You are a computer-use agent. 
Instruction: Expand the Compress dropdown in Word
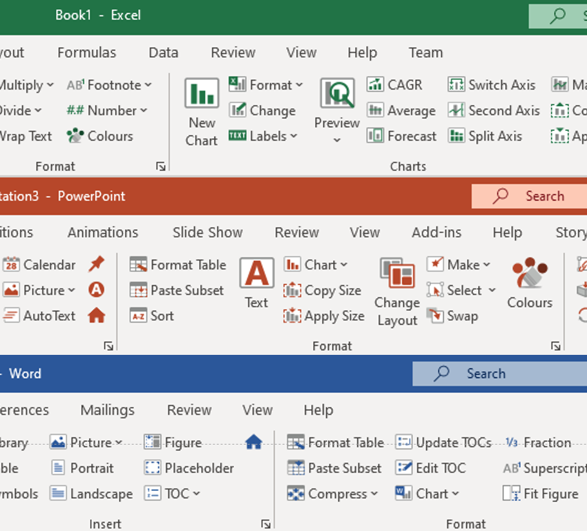point(374,494)
